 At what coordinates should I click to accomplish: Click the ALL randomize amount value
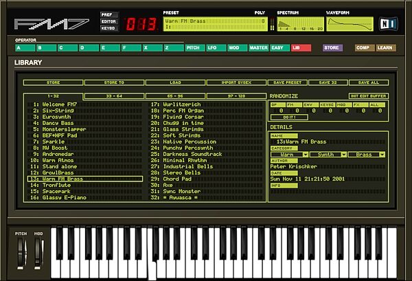click(x=380, y=111)
